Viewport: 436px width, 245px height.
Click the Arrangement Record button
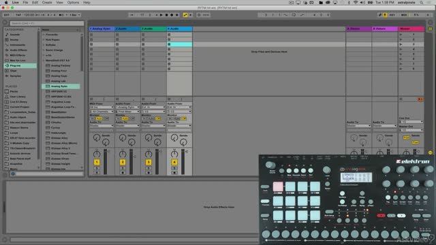[172, 15]
